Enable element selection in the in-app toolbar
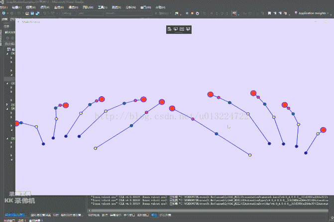334x222 pixels. coord(176,29)
